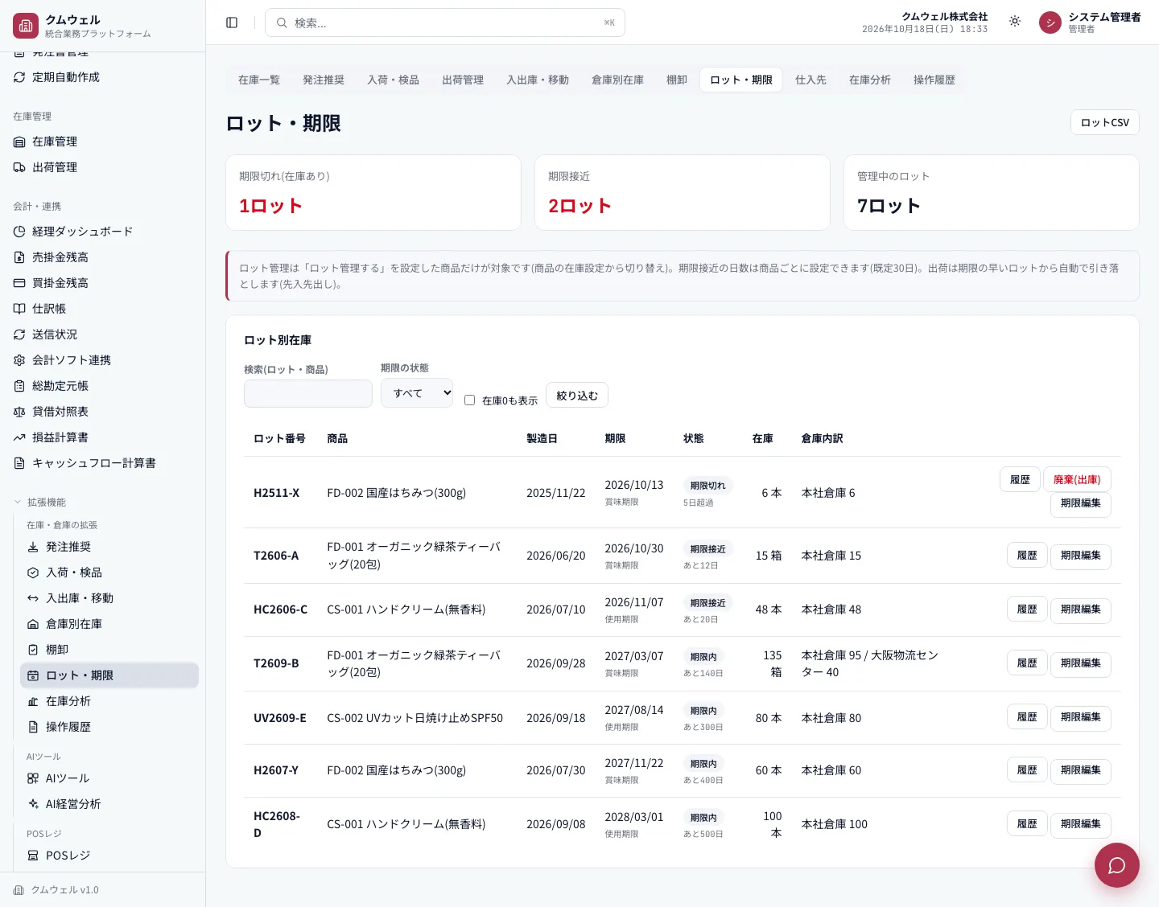The width and height of the screenshot is (1159, 907).
Task: Focus the top 検索 search box
Action: [445, 23]
